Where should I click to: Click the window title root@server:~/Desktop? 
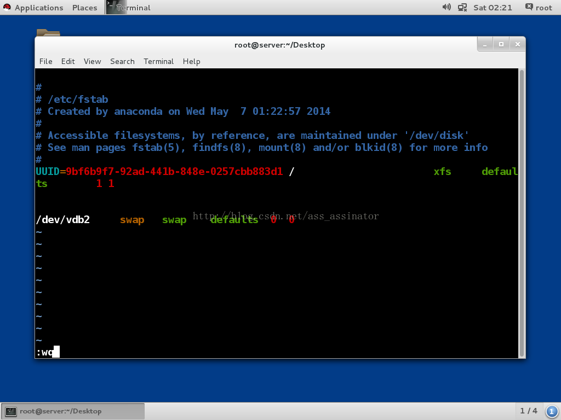coord(279,45)
